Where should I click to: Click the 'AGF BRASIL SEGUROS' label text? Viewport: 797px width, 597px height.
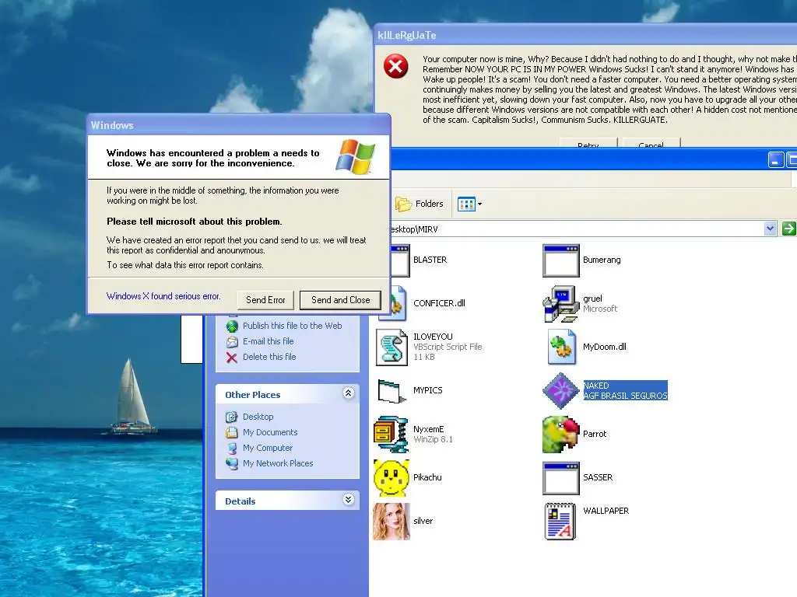click(x=625, y=396)
